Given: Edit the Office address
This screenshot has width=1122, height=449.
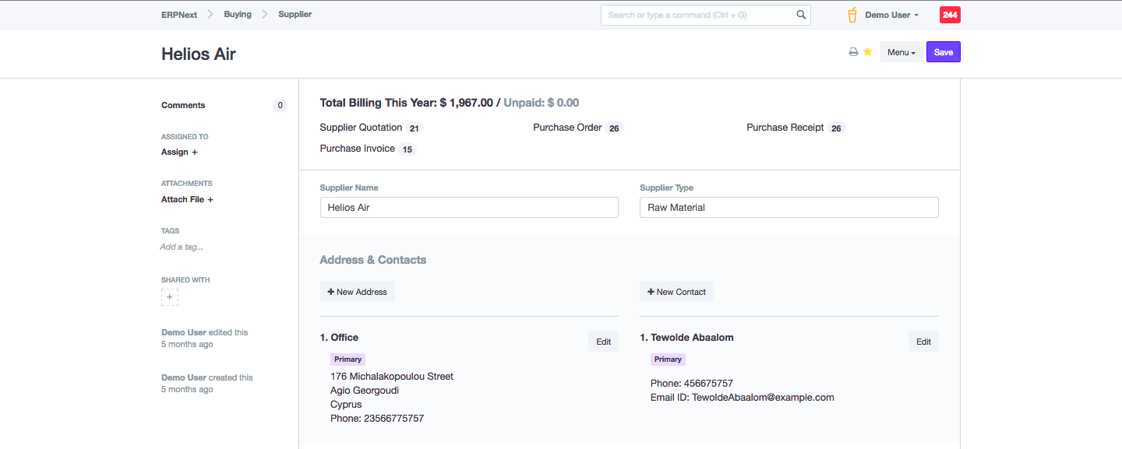Looking at the screenshot, I should pyautogui.click(x=603, y=342).
